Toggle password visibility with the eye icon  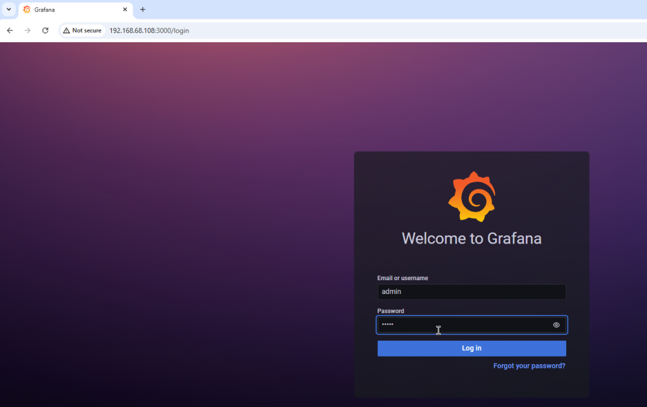click(556, 325)
